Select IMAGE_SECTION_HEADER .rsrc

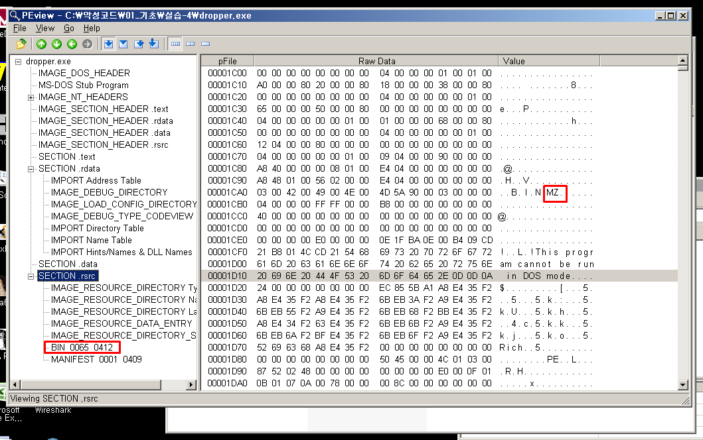click(103, 144)
